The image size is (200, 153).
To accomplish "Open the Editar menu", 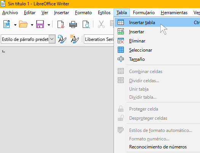I will click(30, 13).
